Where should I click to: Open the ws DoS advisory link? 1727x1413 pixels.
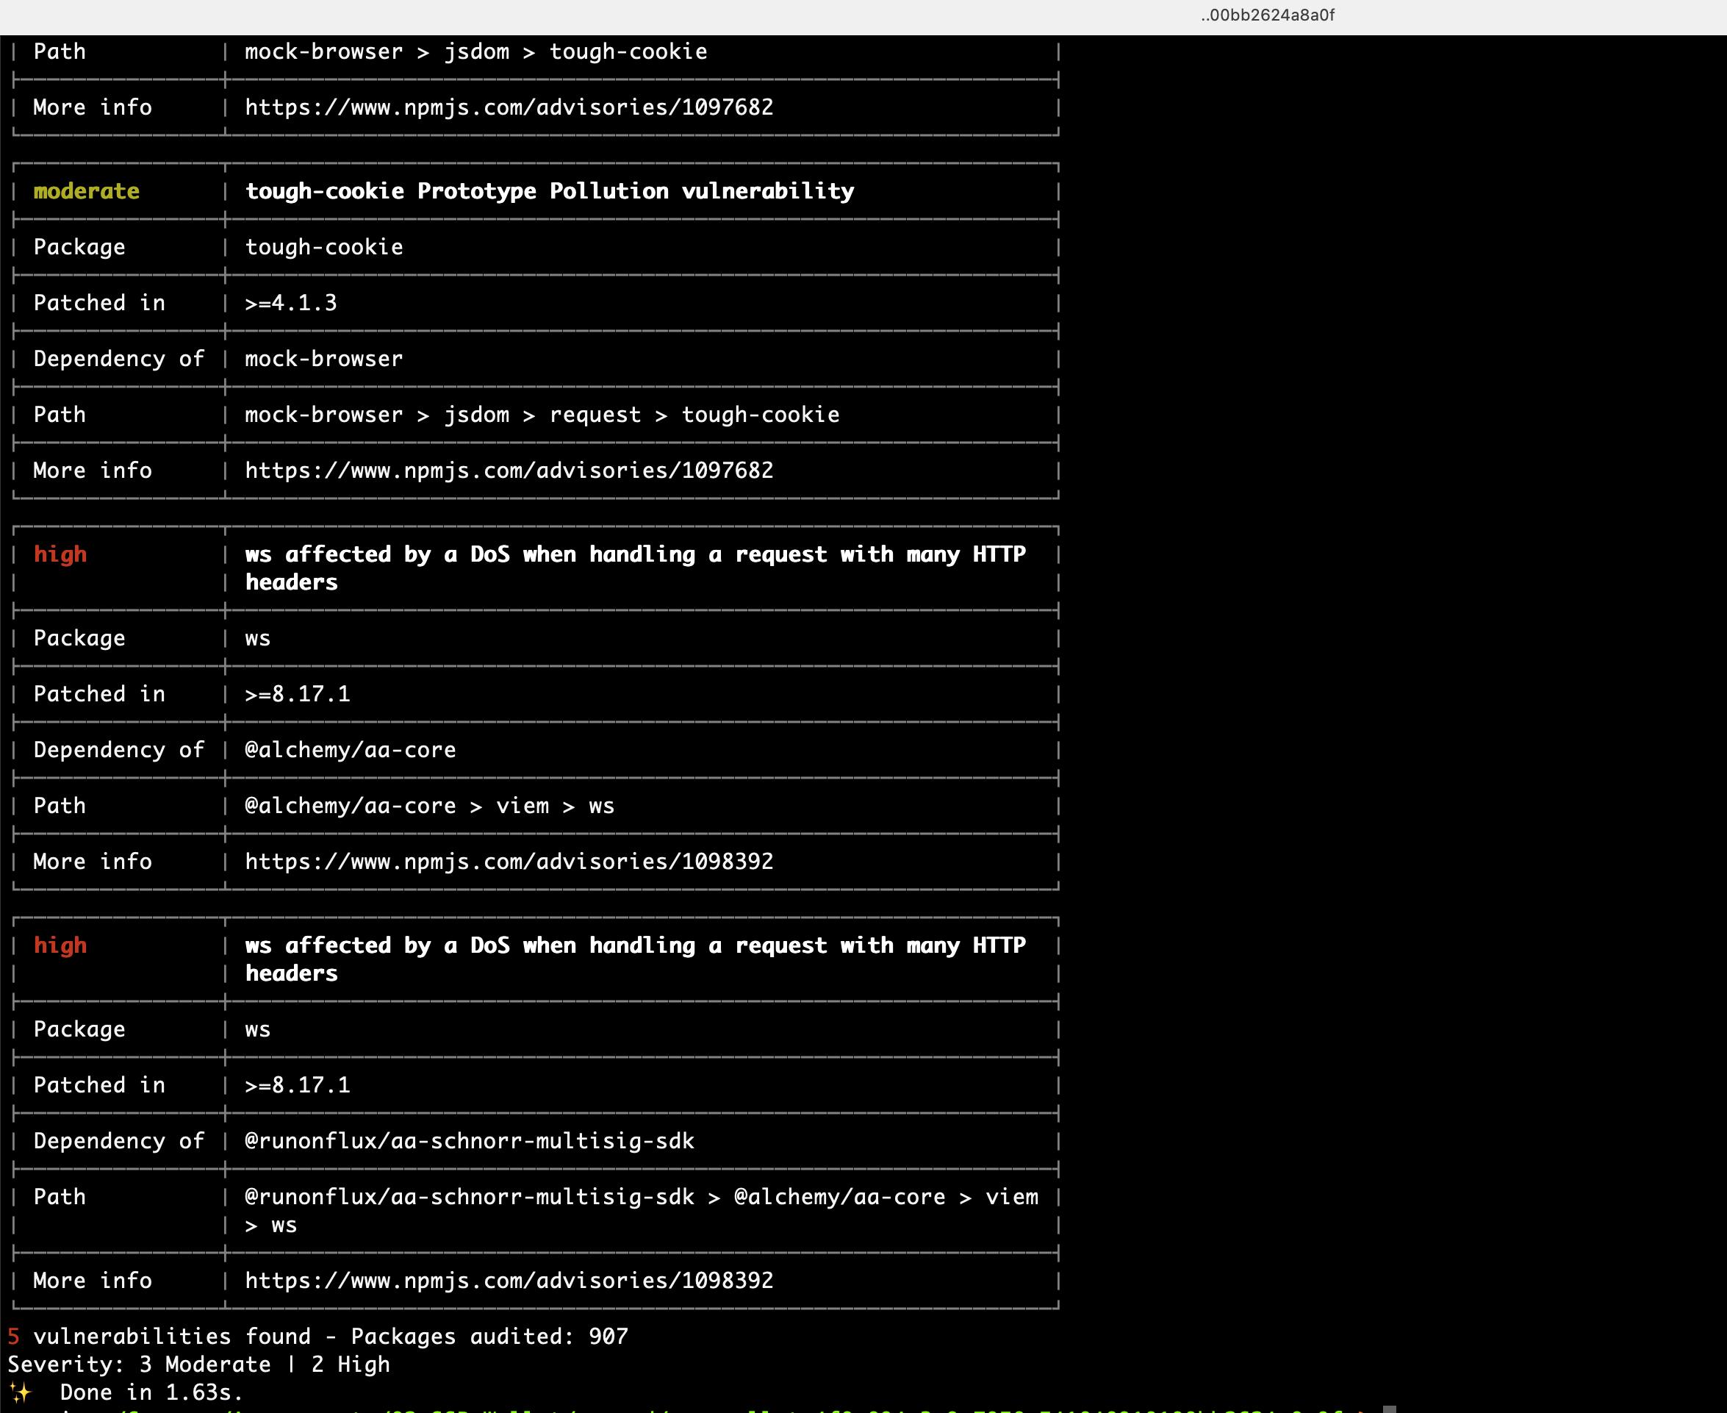(508, 861)
